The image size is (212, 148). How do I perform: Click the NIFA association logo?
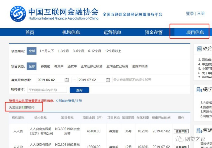coord(18,14)
